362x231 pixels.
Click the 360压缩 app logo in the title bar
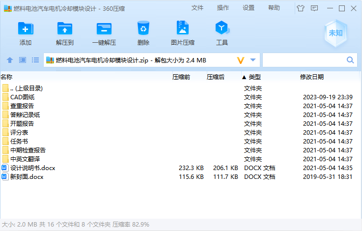(x=8, y=8)
